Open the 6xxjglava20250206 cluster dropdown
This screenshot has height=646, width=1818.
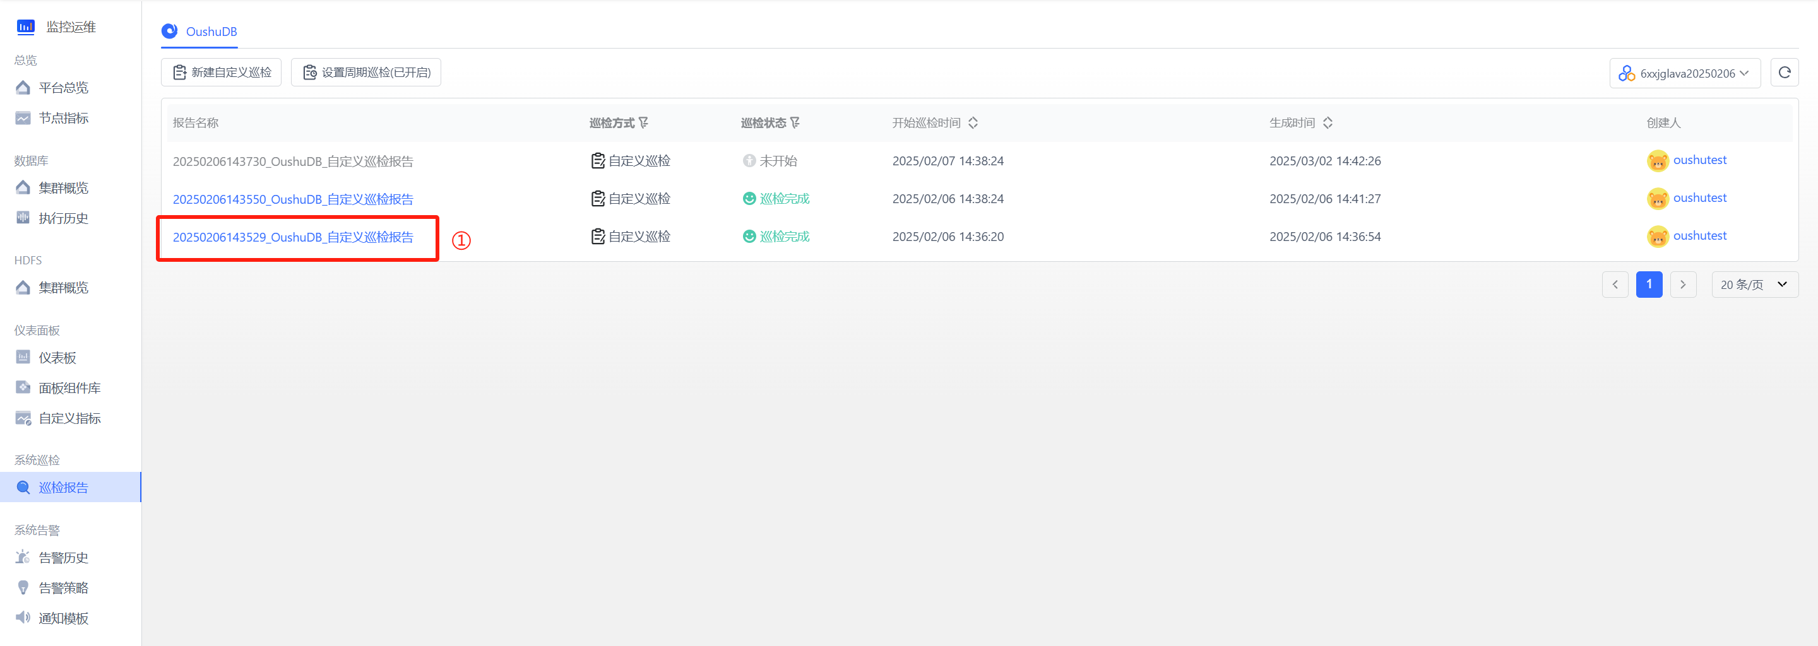(x=1685, y=73)
